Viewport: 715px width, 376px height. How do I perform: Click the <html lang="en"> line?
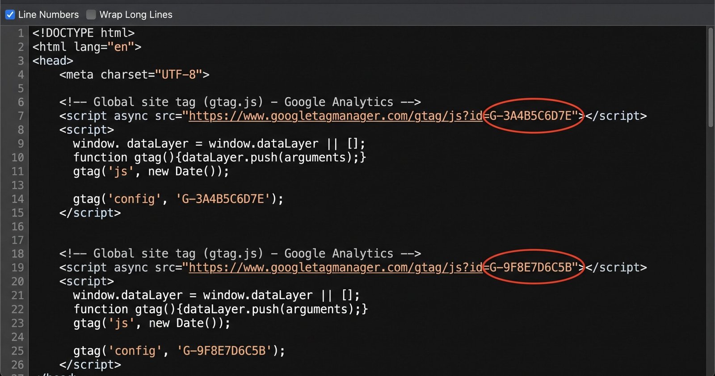pyautogui.click(x=87, y=47)
